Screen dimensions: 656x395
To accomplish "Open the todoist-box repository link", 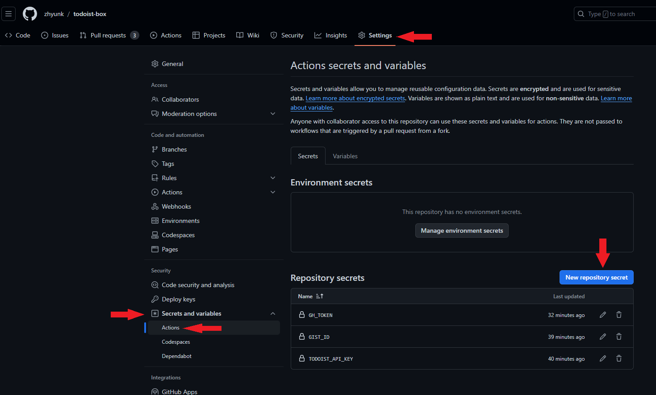I will point(90,14).
